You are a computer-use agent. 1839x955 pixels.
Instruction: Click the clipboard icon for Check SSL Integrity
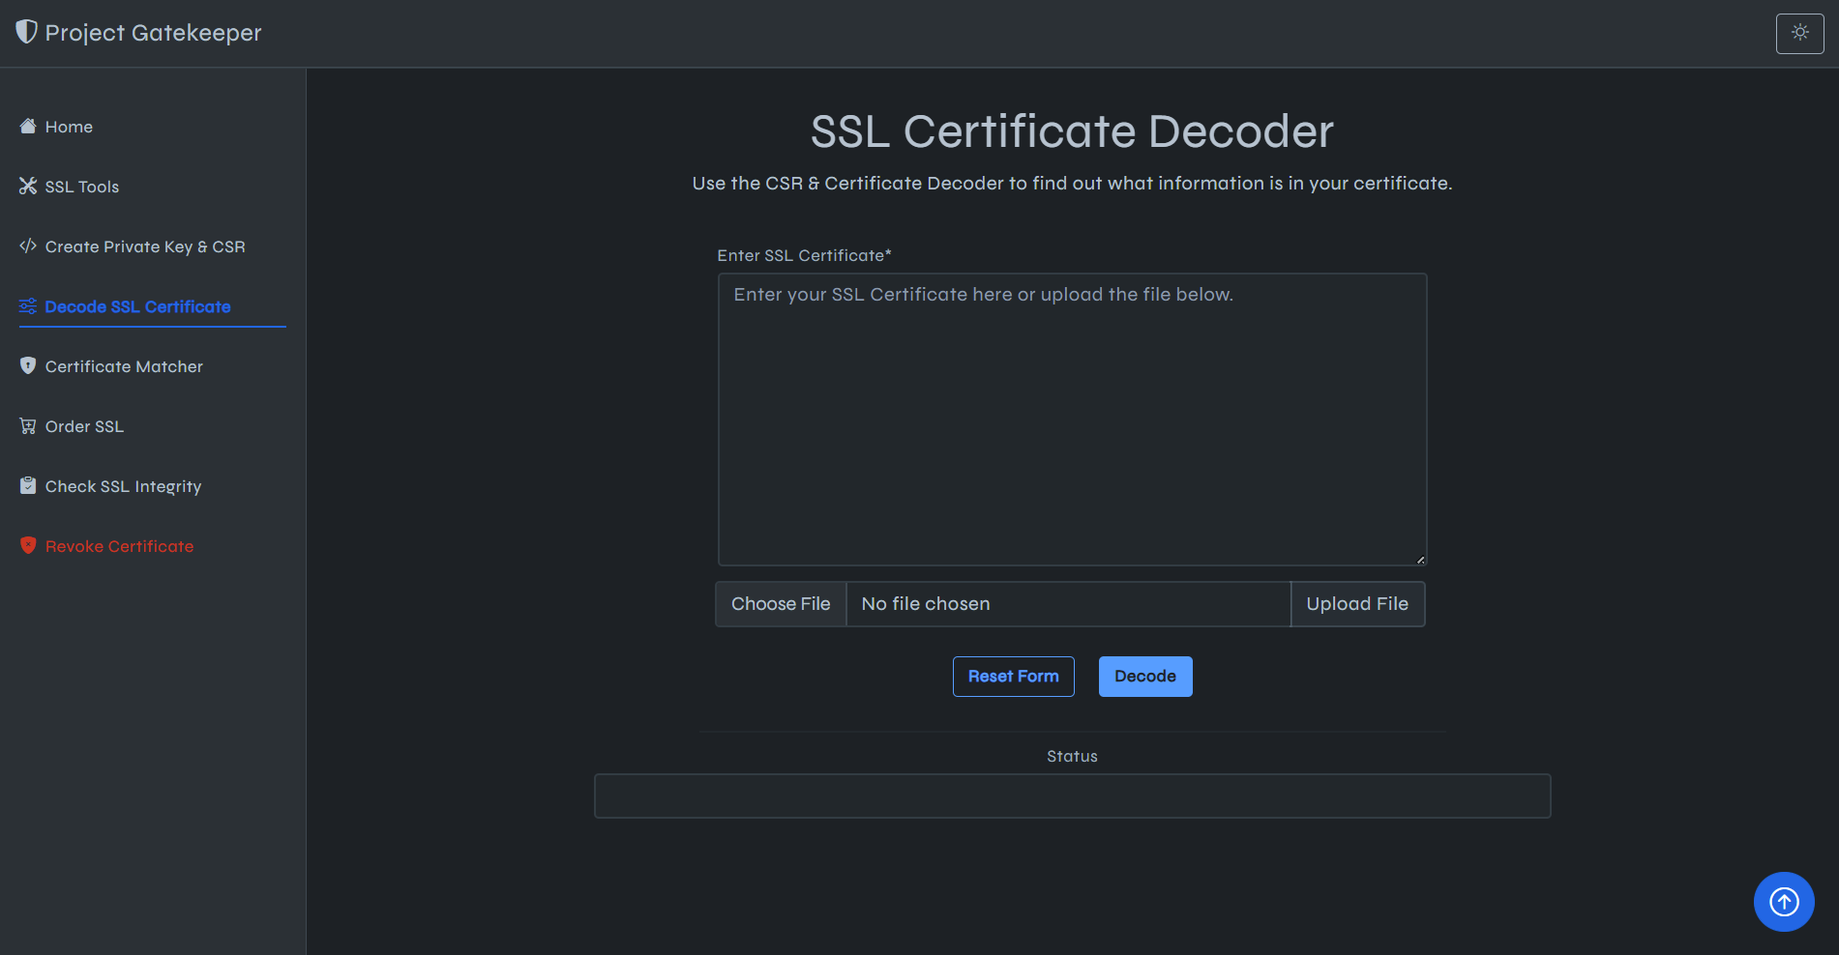tap(28, 485)
